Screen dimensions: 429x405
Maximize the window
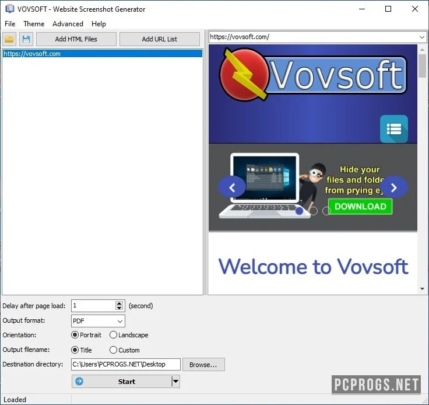coord(388,9)
